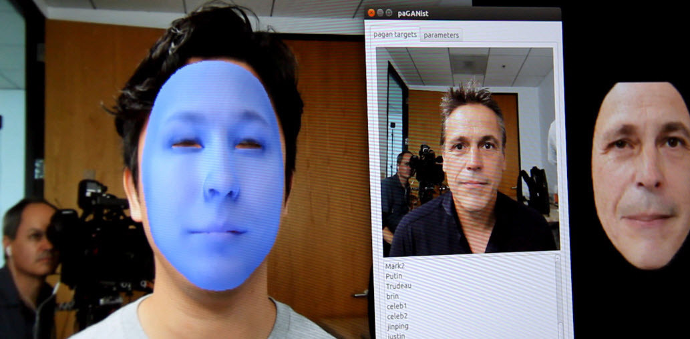Select the celeb2 list entry
This screenshot has width=690, height=339.
pyautogui.click(x=397, y=316)
